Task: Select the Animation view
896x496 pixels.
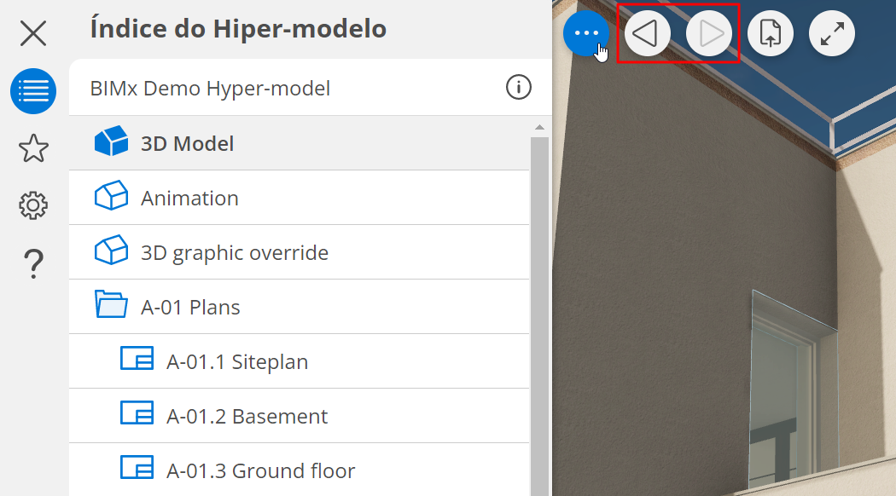Action: (x=189, y=199)
